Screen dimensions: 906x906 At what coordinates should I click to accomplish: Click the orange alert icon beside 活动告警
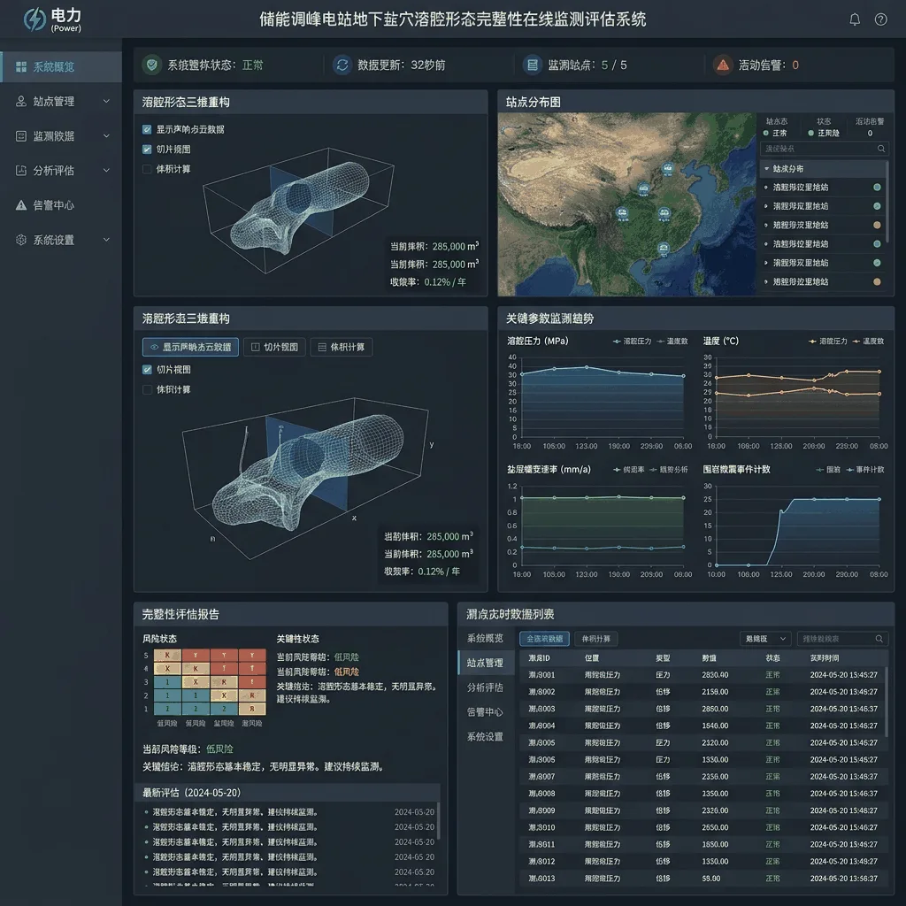723,65
